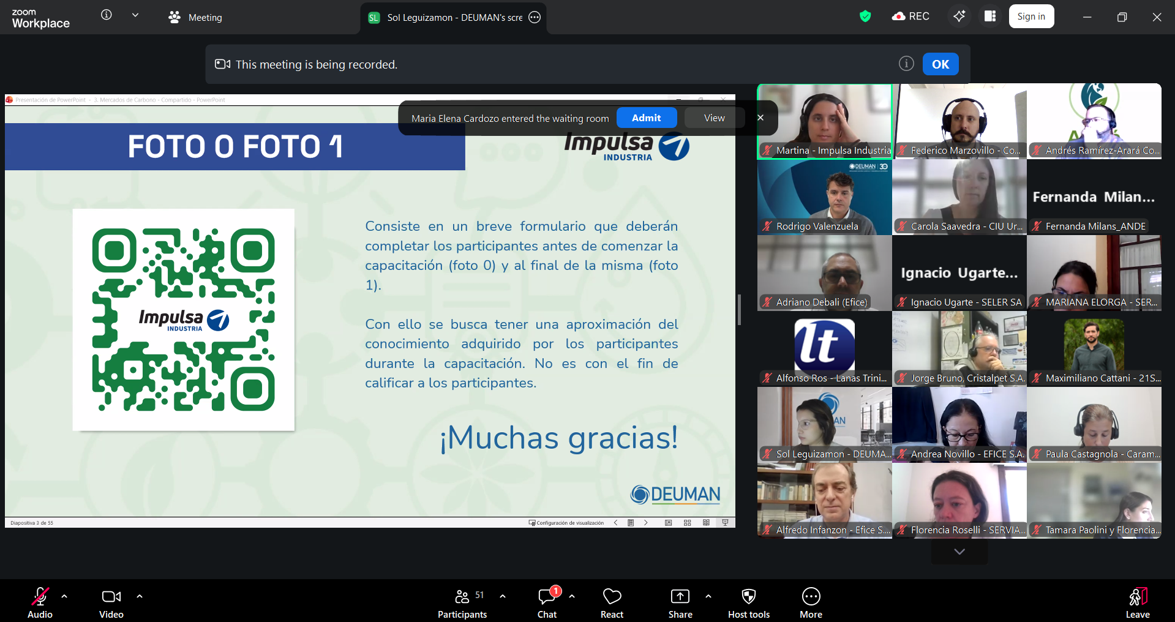Open the Participants panel

(x=462, y=603)
